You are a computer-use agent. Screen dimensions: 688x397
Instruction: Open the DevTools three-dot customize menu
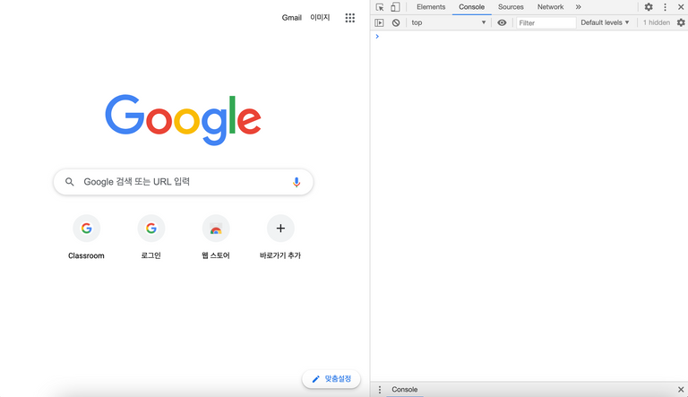tap(666, 7)
